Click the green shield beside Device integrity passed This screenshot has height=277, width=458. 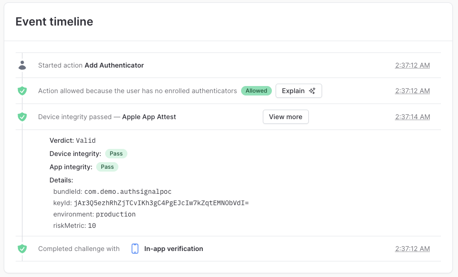pos(22,117)
